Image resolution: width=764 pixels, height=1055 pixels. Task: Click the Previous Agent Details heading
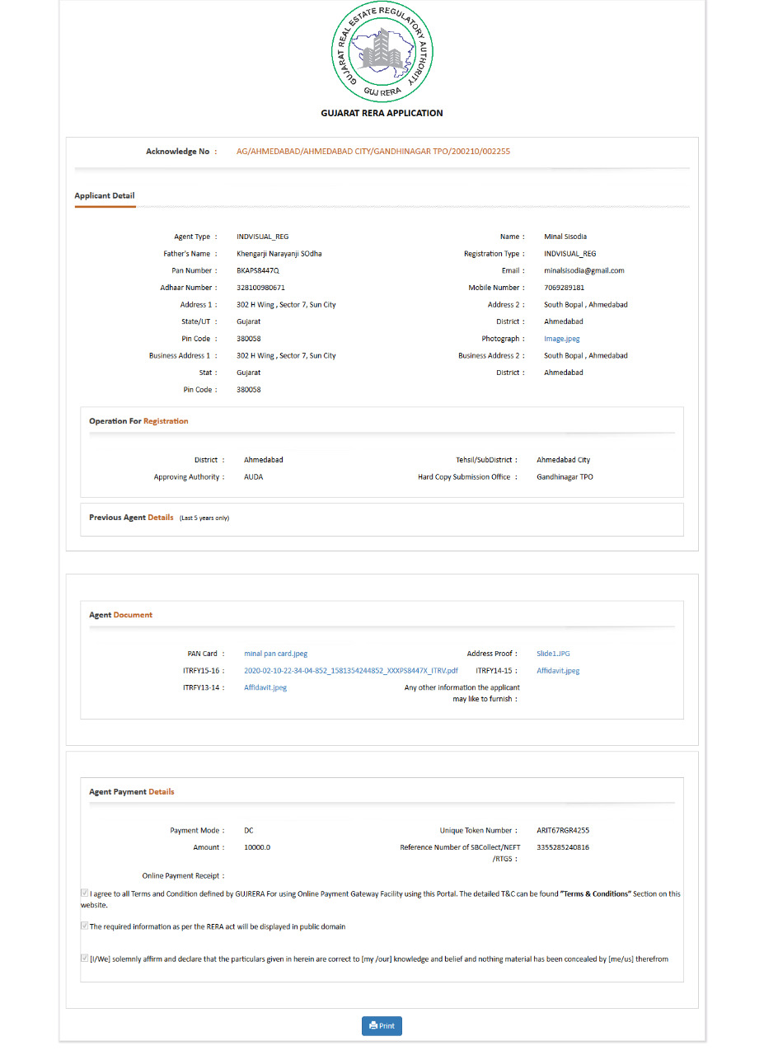[131, 518]
